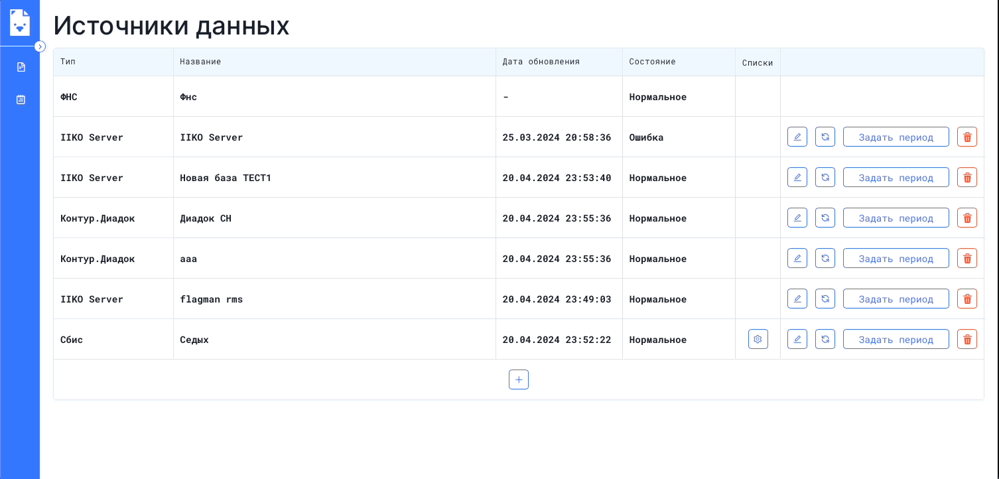
Task: Click Задать период for flagman rms
Action: click(x=896, y=299)
